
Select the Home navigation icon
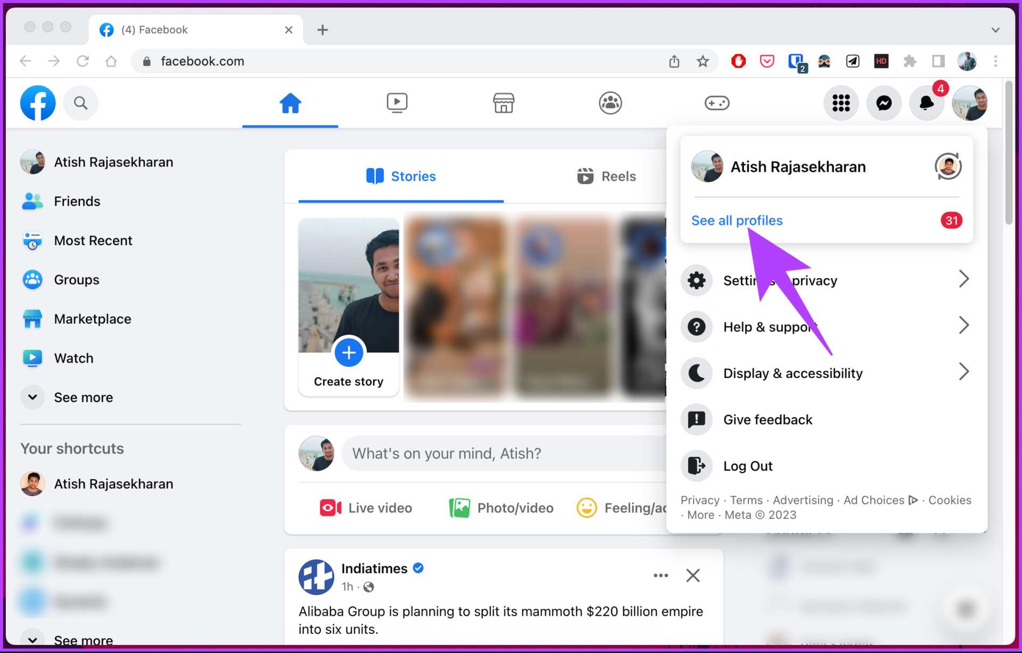[x=290, y=103]
